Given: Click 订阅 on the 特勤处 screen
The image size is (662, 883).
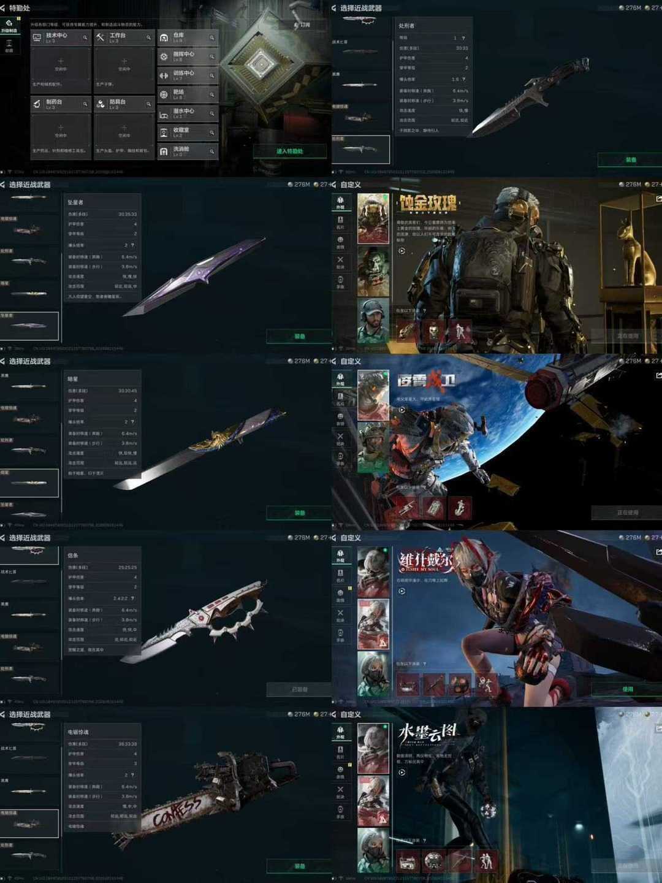Looking at the screenshot, I should 302,25.
